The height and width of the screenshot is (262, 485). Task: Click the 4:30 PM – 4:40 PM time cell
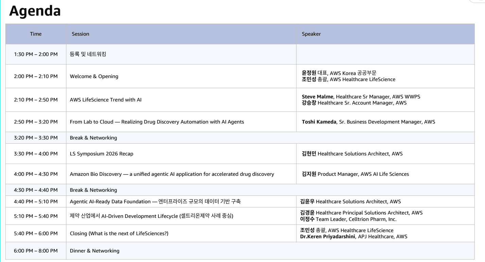point(36,190)
